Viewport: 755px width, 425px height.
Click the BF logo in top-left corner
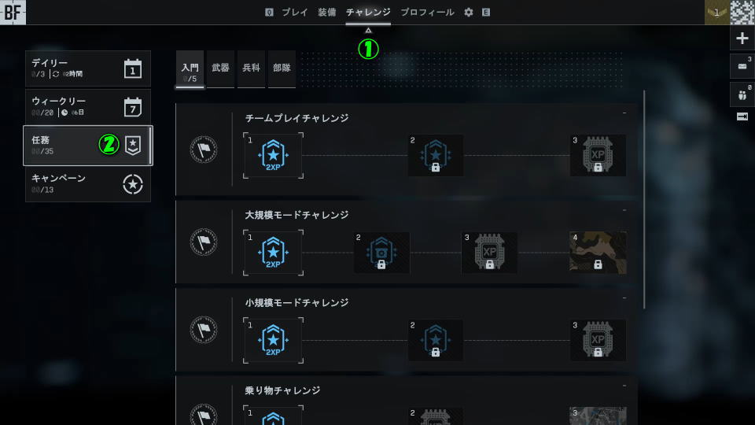pyautogui.click(x=13, y=13)
